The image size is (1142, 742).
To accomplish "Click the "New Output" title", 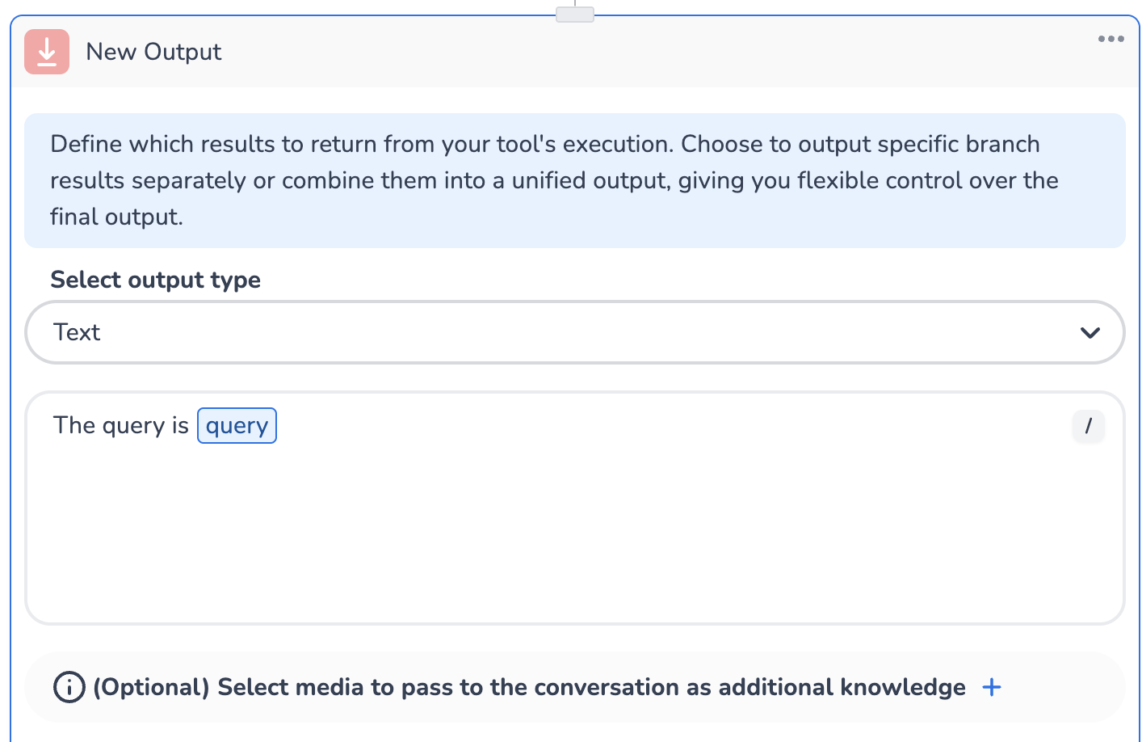I will [153, 52].
